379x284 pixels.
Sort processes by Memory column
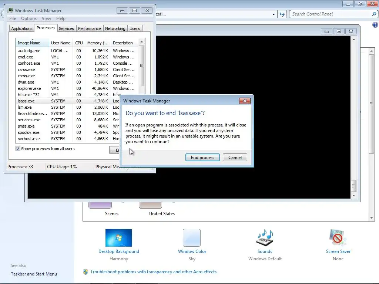(x=98, y=43)
